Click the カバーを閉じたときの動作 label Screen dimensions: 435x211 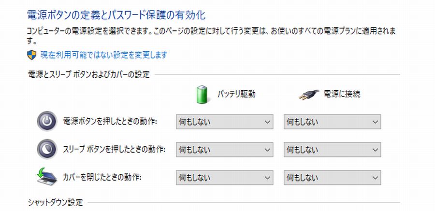(x=102, y=177)
